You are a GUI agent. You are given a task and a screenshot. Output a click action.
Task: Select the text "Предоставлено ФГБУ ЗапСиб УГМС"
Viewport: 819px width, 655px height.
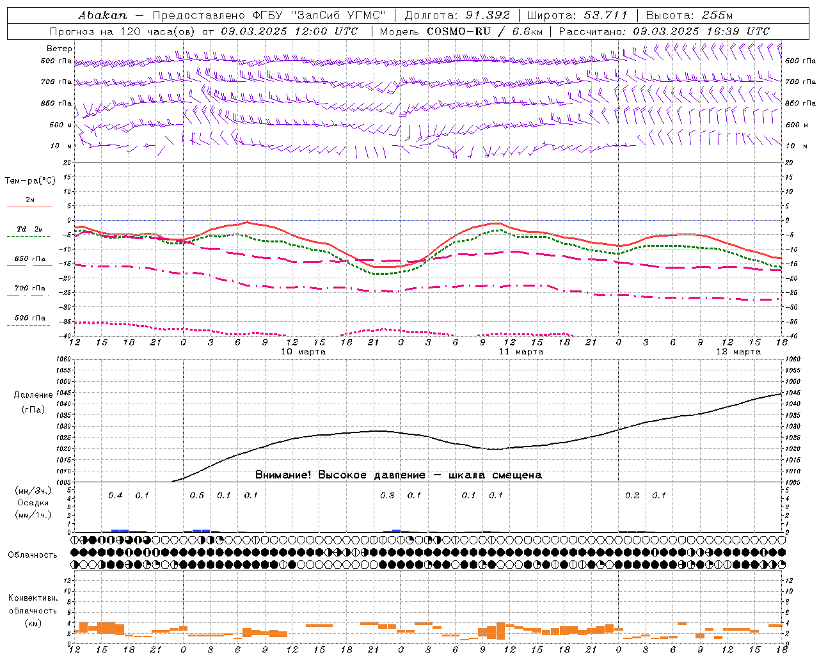[269, 15]
